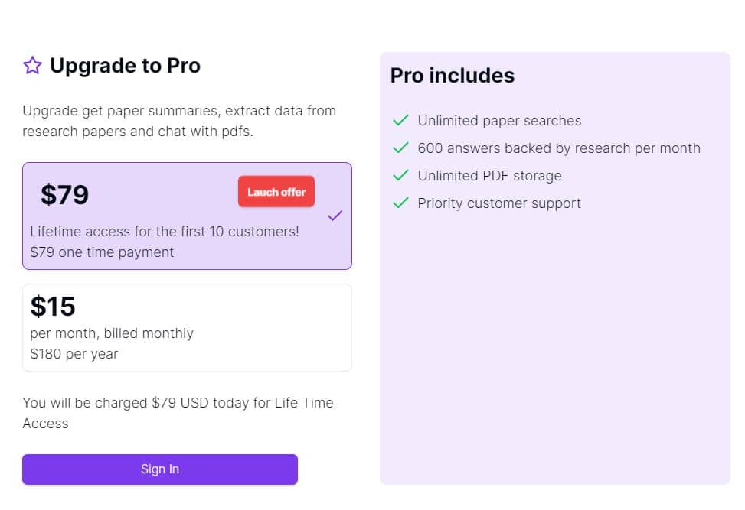Click the charge notice text mentioning $79 USD today
This screenshot has height=510, width=745.
click(178, 413)
